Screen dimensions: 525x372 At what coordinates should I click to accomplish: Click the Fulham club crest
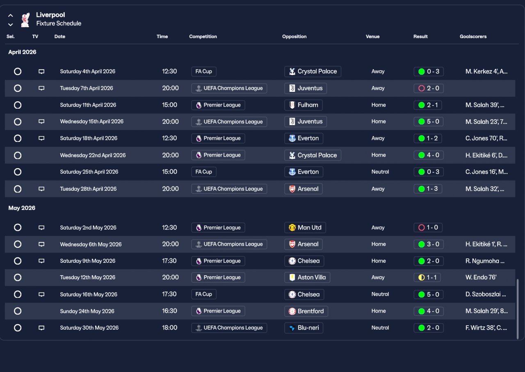(x=292, y=105)
